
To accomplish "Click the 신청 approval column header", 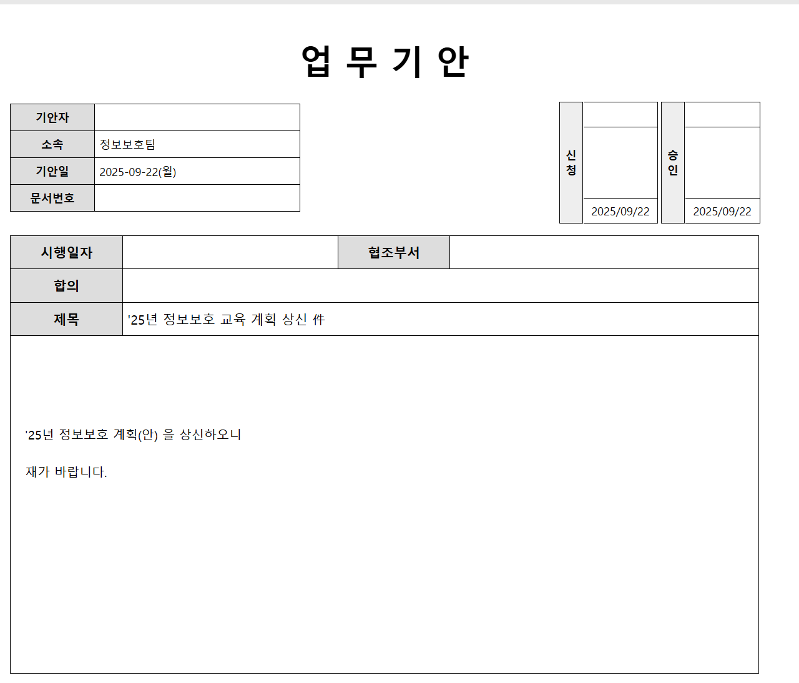I will coord(571,162).
